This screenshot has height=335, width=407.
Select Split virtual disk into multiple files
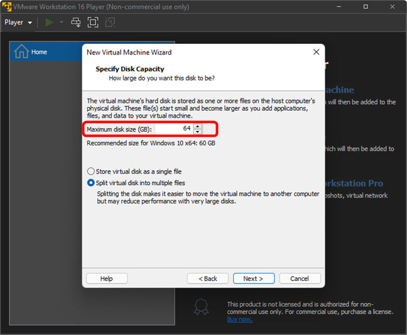click(x=136, y=183)
